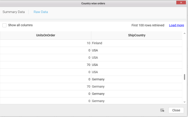The width and height of the screenshot is (188, 117).
Task: Click the export data icon beside Close
Action: click(162, 110)
